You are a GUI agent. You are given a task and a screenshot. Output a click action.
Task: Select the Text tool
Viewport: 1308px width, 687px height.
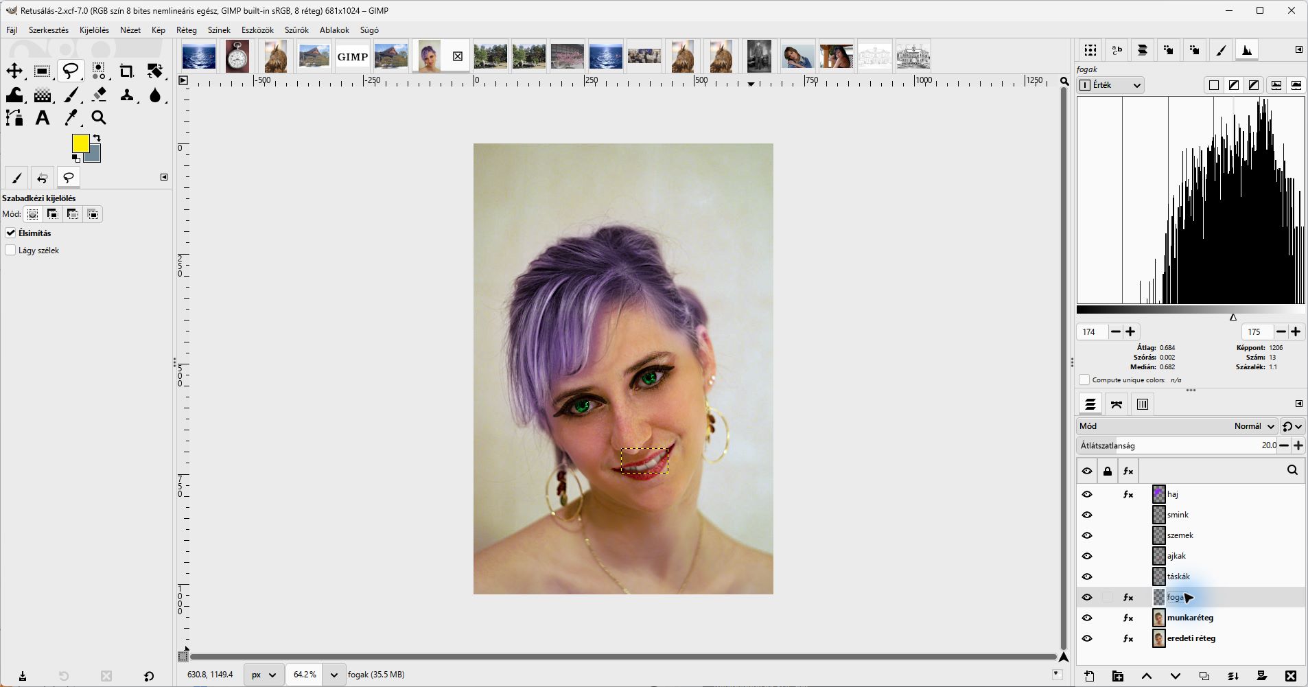click(x=42, y=118)
